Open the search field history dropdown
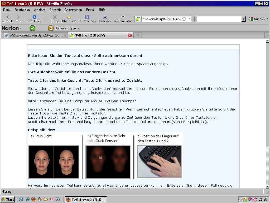270x203 pixels. pos(243,19)
